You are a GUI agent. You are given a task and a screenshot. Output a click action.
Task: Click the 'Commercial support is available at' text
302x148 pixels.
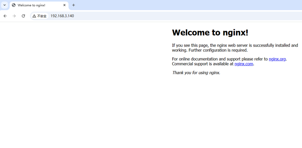[202, 64]
